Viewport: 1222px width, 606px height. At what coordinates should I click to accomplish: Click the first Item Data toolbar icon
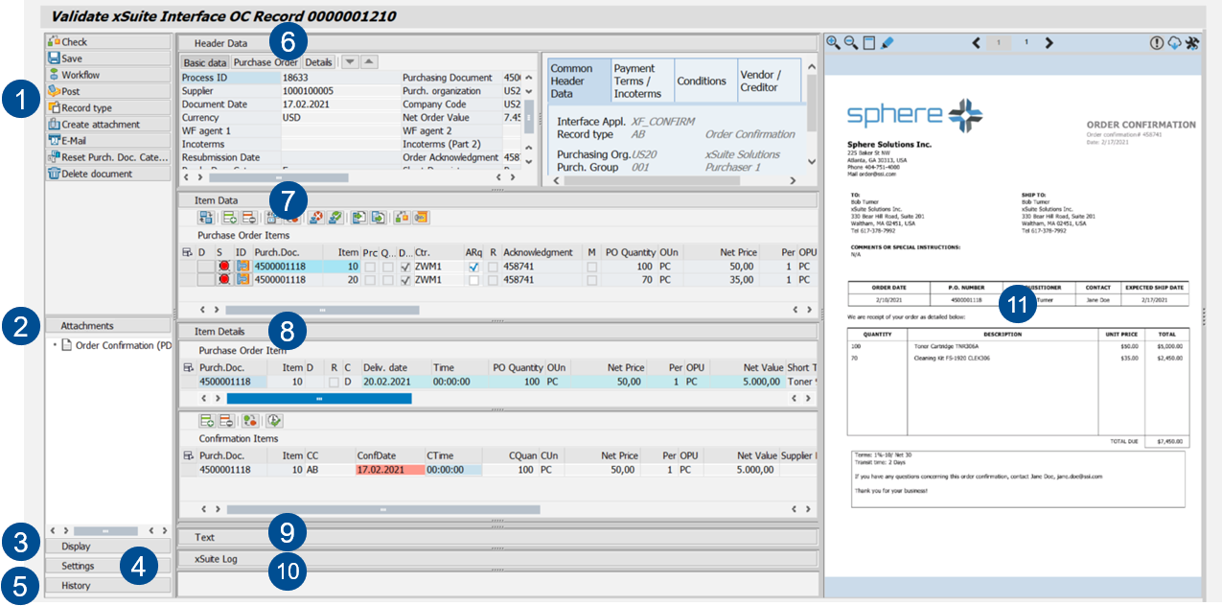(x=205, y=218)
